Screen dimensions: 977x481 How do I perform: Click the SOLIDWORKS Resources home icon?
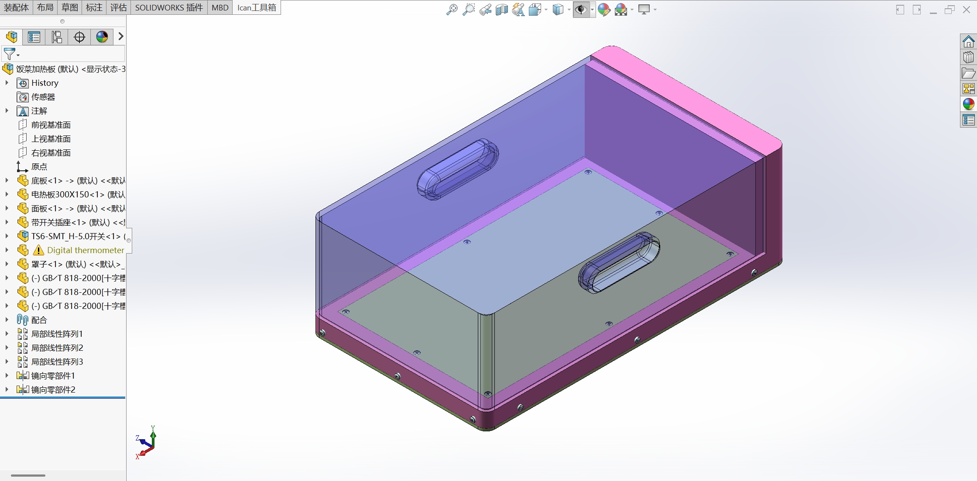(x=968, y=42)
